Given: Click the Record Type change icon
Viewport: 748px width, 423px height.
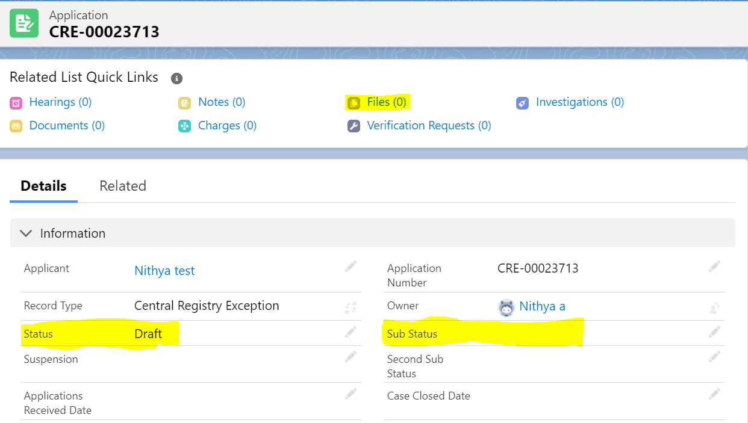Looking at the screenshot, I should click(x=351, y=305).
